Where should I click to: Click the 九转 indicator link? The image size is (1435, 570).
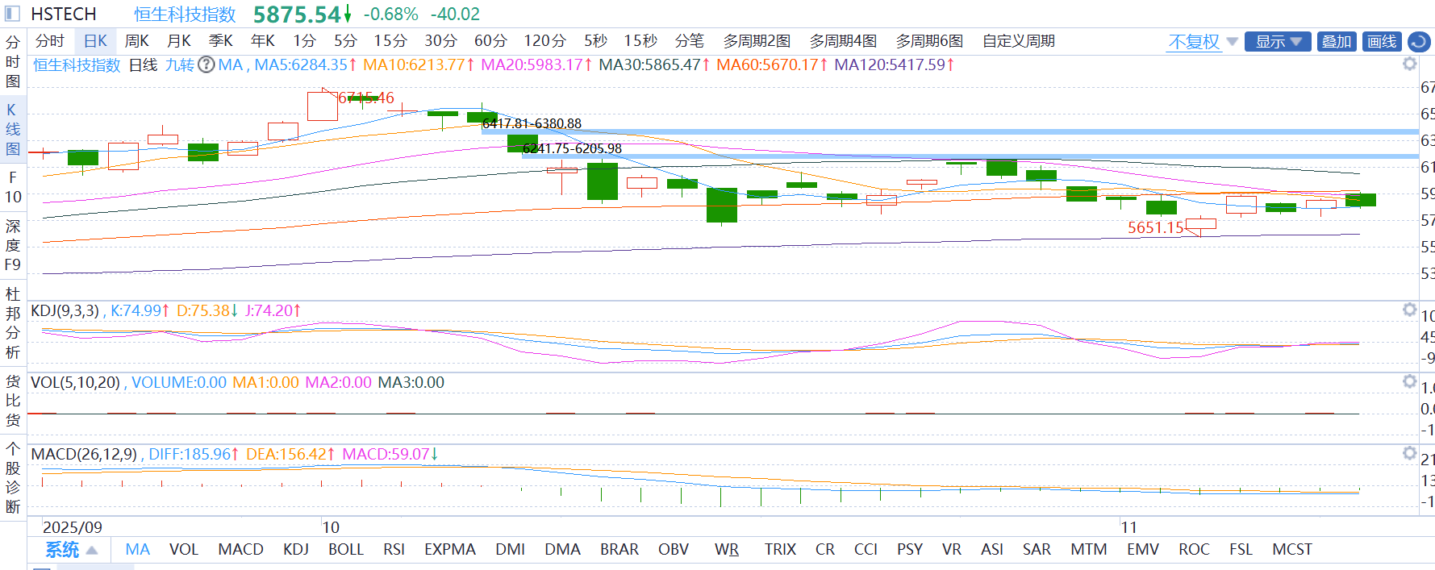click(x=180, y=64)
